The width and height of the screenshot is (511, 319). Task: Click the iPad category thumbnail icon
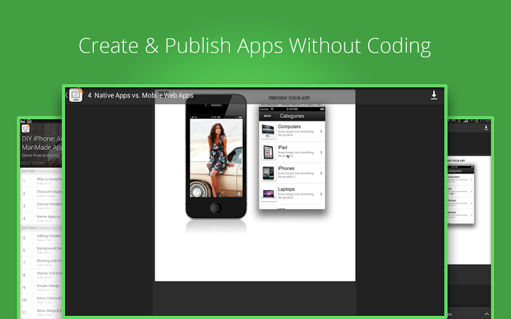click(268, 152)
